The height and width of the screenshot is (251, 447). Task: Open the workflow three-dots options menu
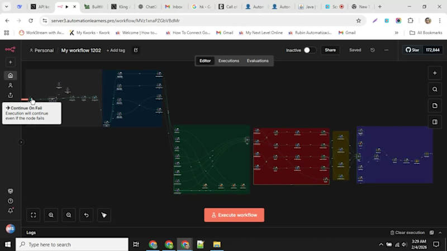point(386,50)
